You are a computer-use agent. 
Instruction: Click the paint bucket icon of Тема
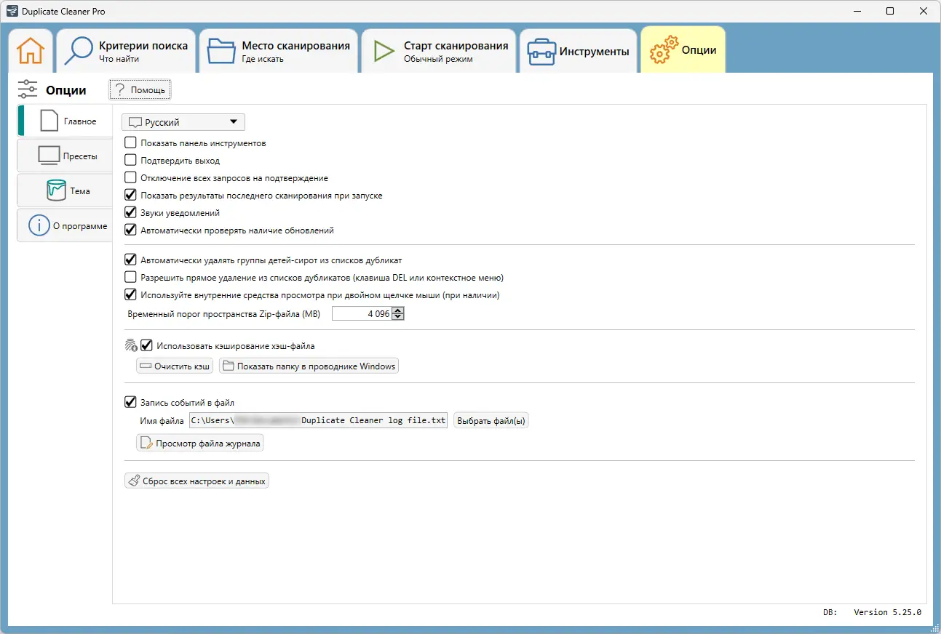56,190
